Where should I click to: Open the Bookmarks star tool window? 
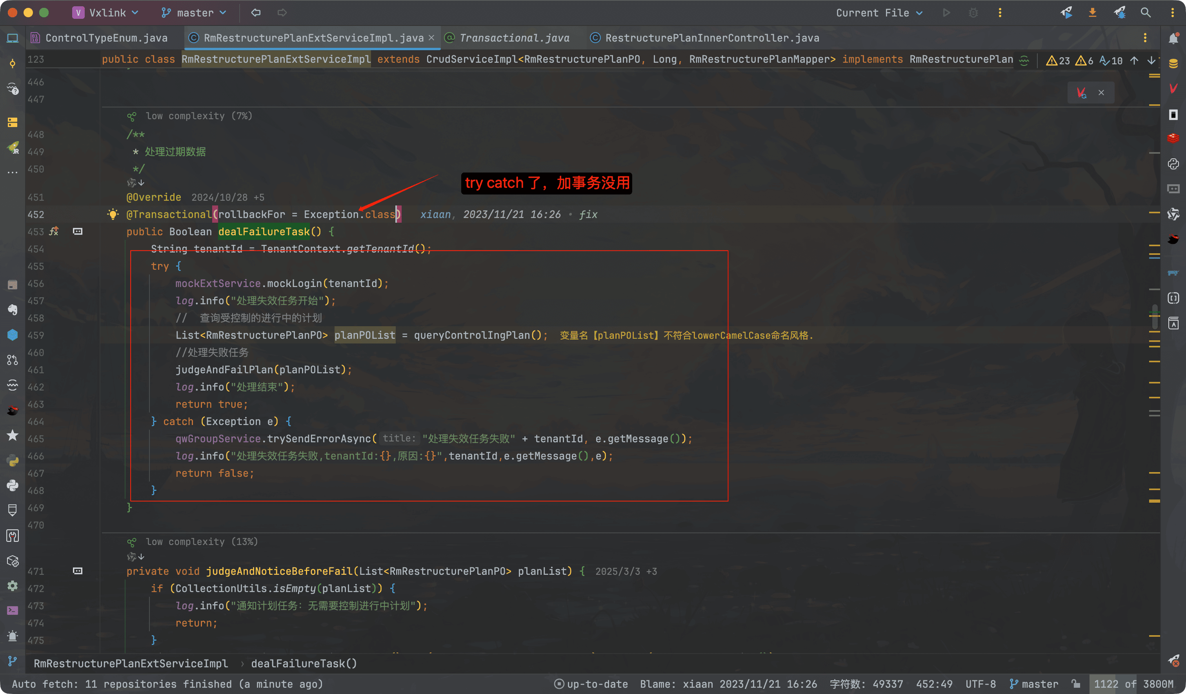(x=13, y=435)
